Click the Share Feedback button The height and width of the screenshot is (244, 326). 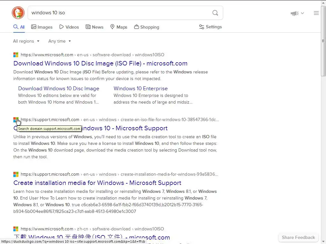point(298,237)
